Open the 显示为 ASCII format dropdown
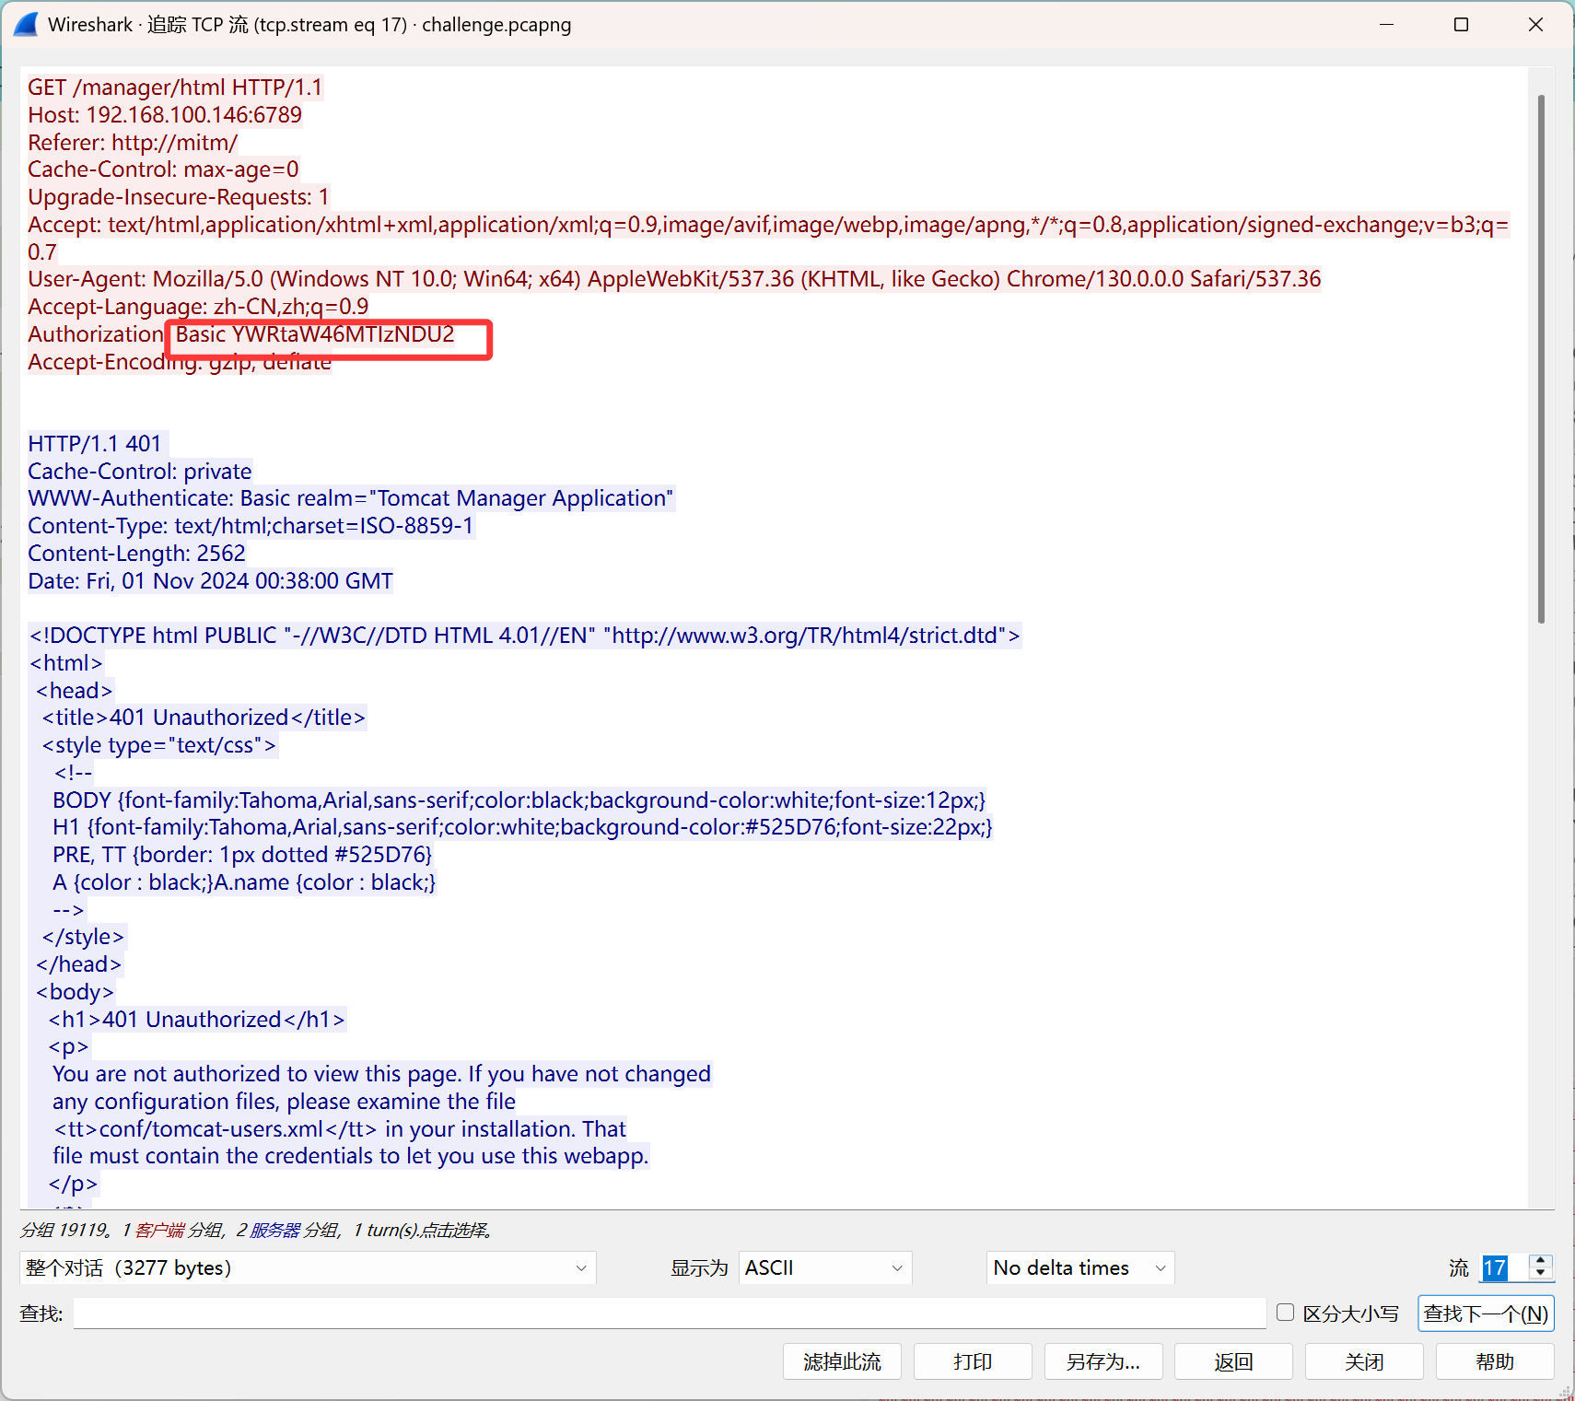The width and height of the screenshot is (1575, 1401). [824, 1268]
